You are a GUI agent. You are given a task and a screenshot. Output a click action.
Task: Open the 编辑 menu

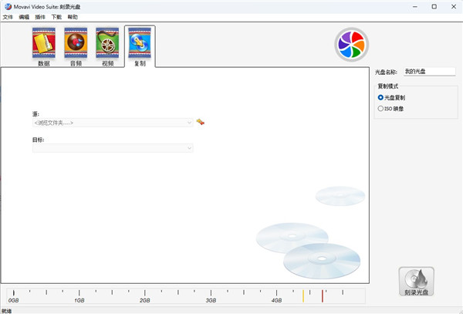[x=24, y=17]
